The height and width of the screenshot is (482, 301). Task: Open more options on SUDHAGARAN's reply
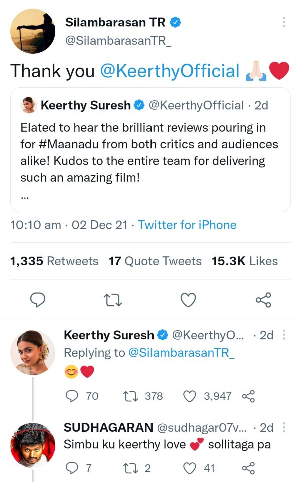(284, 427)
